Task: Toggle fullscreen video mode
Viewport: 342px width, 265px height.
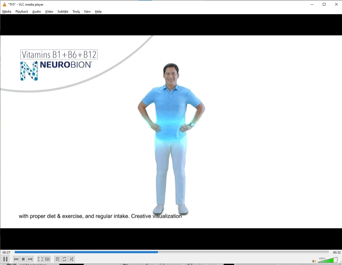Action: [40, 259]
